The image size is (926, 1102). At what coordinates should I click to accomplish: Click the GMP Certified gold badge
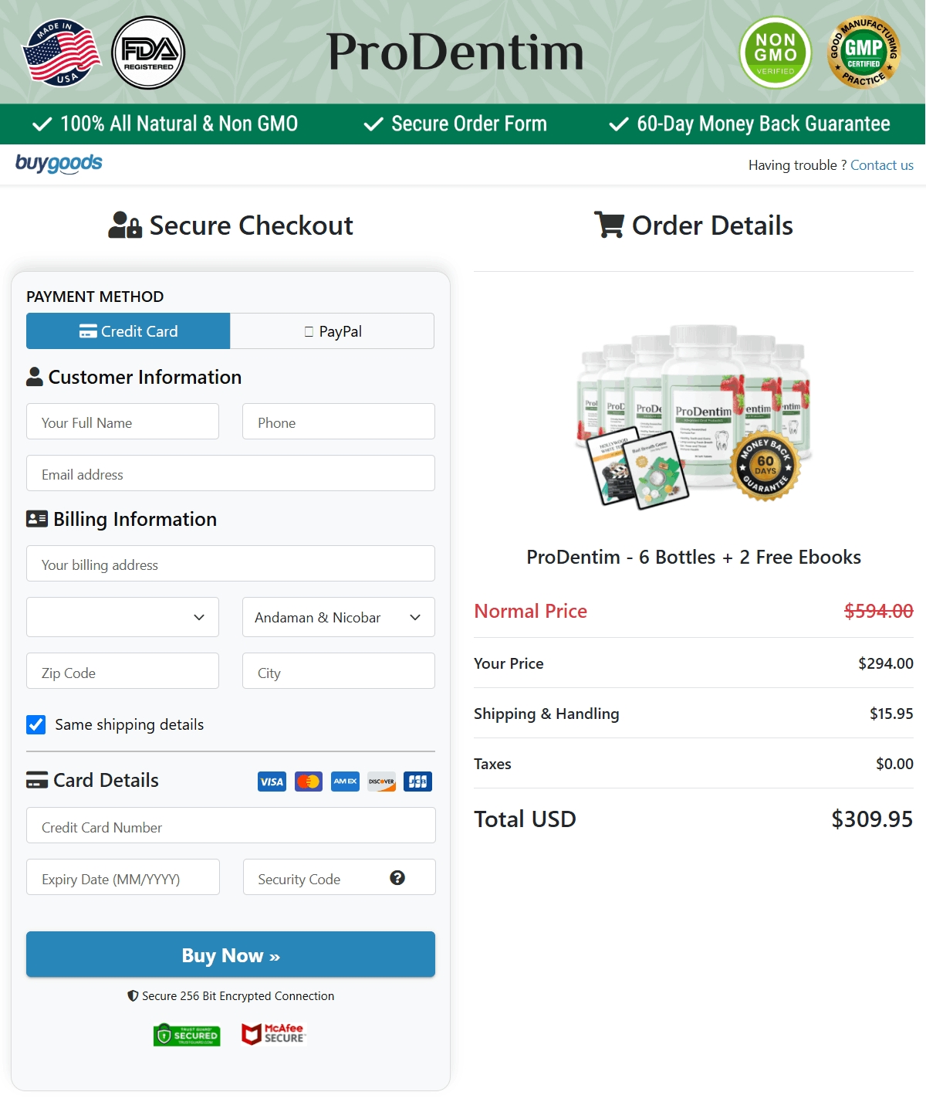click(863, 53)
